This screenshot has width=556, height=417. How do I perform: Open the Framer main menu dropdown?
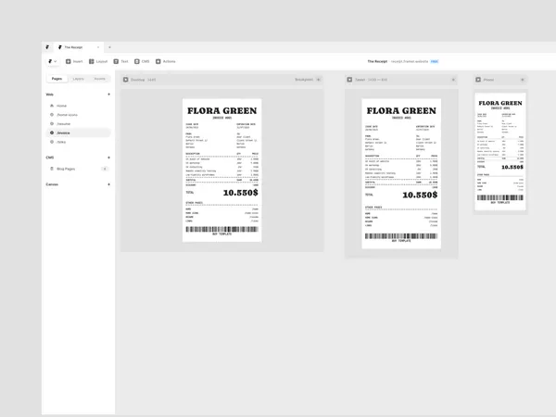(53, 61)
